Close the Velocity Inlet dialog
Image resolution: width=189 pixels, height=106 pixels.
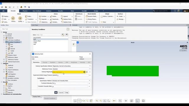pyautogui.click(x=90, y=54)
